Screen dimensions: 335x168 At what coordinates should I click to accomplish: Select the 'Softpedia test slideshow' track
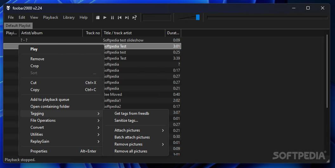coord(92,40)
